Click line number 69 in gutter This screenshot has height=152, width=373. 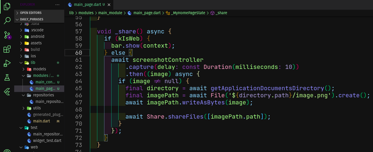tap(79, 117)
